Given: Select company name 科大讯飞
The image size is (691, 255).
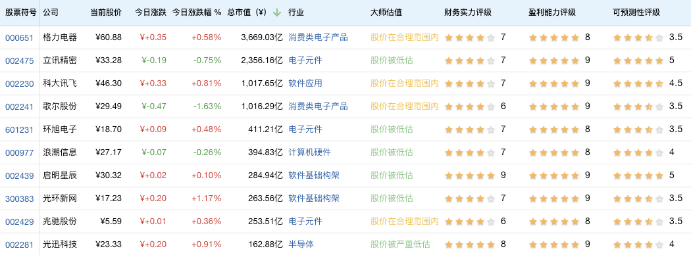Looking at the screenshot, I should tap(60, 83).
